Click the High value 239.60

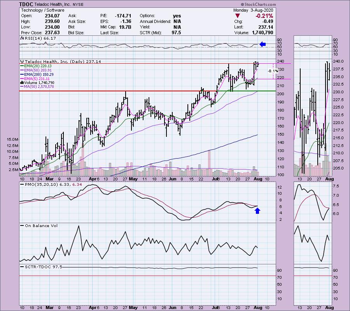coord(52,21)
